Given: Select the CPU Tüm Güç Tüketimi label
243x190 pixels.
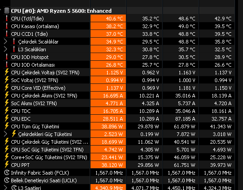Looking at the screenshot, I should click(35, 127).
